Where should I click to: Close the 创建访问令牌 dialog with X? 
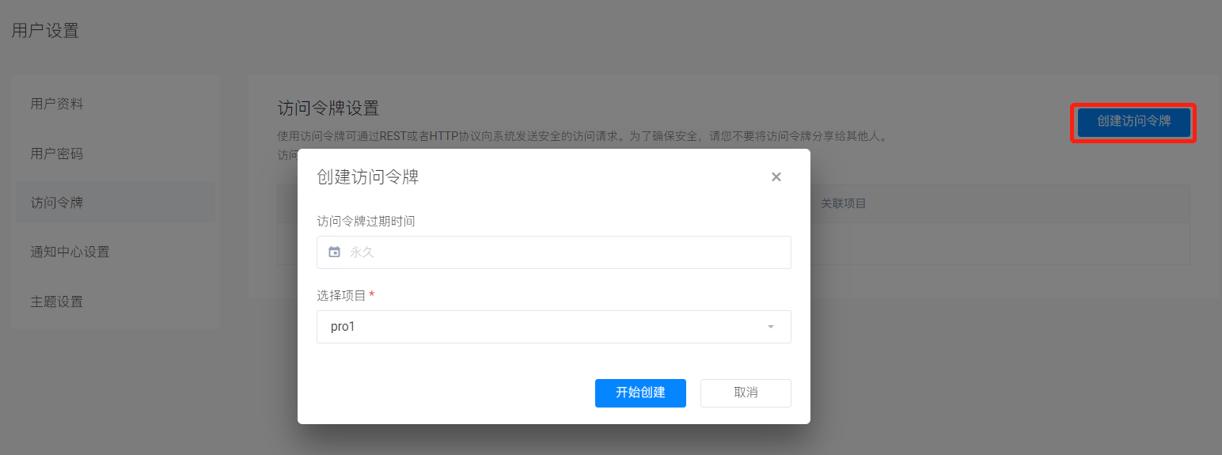[776, 177]
